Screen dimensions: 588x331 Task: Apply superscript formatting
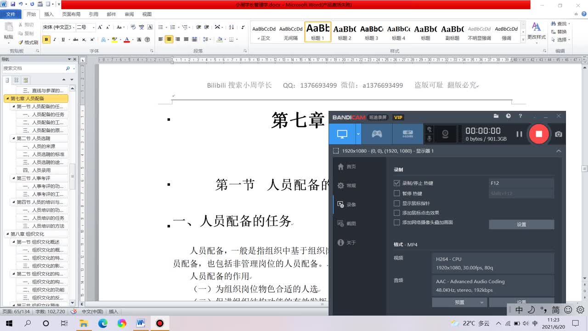(92, 40)
